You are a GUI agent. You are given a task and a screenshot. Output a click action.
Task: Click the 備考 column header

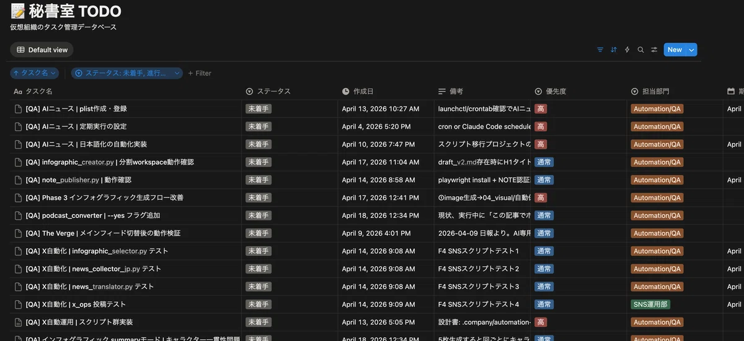[451, 91]
